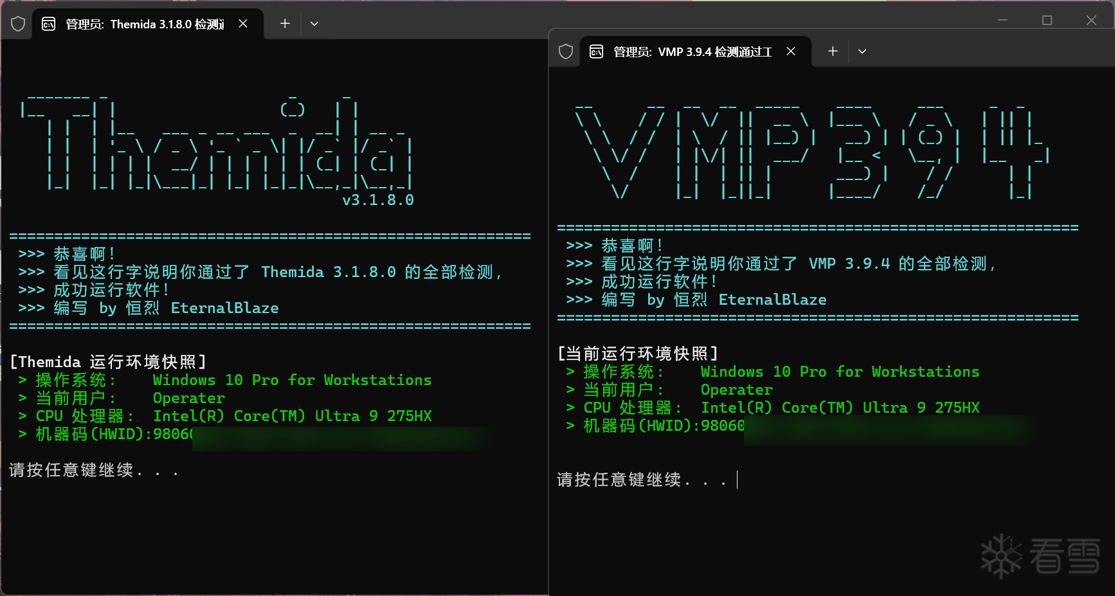Click the Operater username in the Themida window

[189, 398]
